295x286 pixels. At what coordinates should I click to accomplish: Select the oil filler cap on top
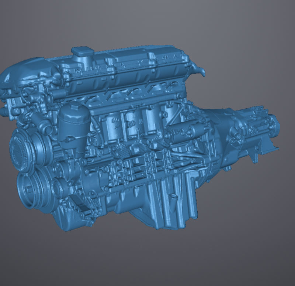[x=83, y=52]
